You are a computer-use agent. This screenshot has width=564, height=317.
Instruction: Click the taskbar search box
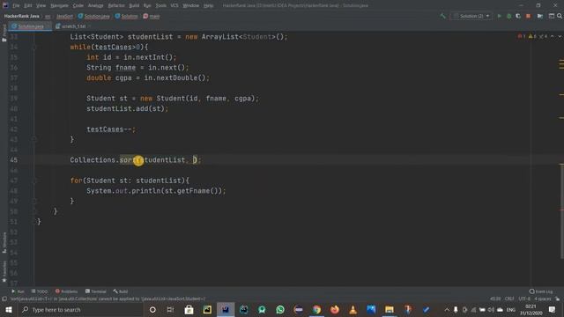[x=80, y=309]
